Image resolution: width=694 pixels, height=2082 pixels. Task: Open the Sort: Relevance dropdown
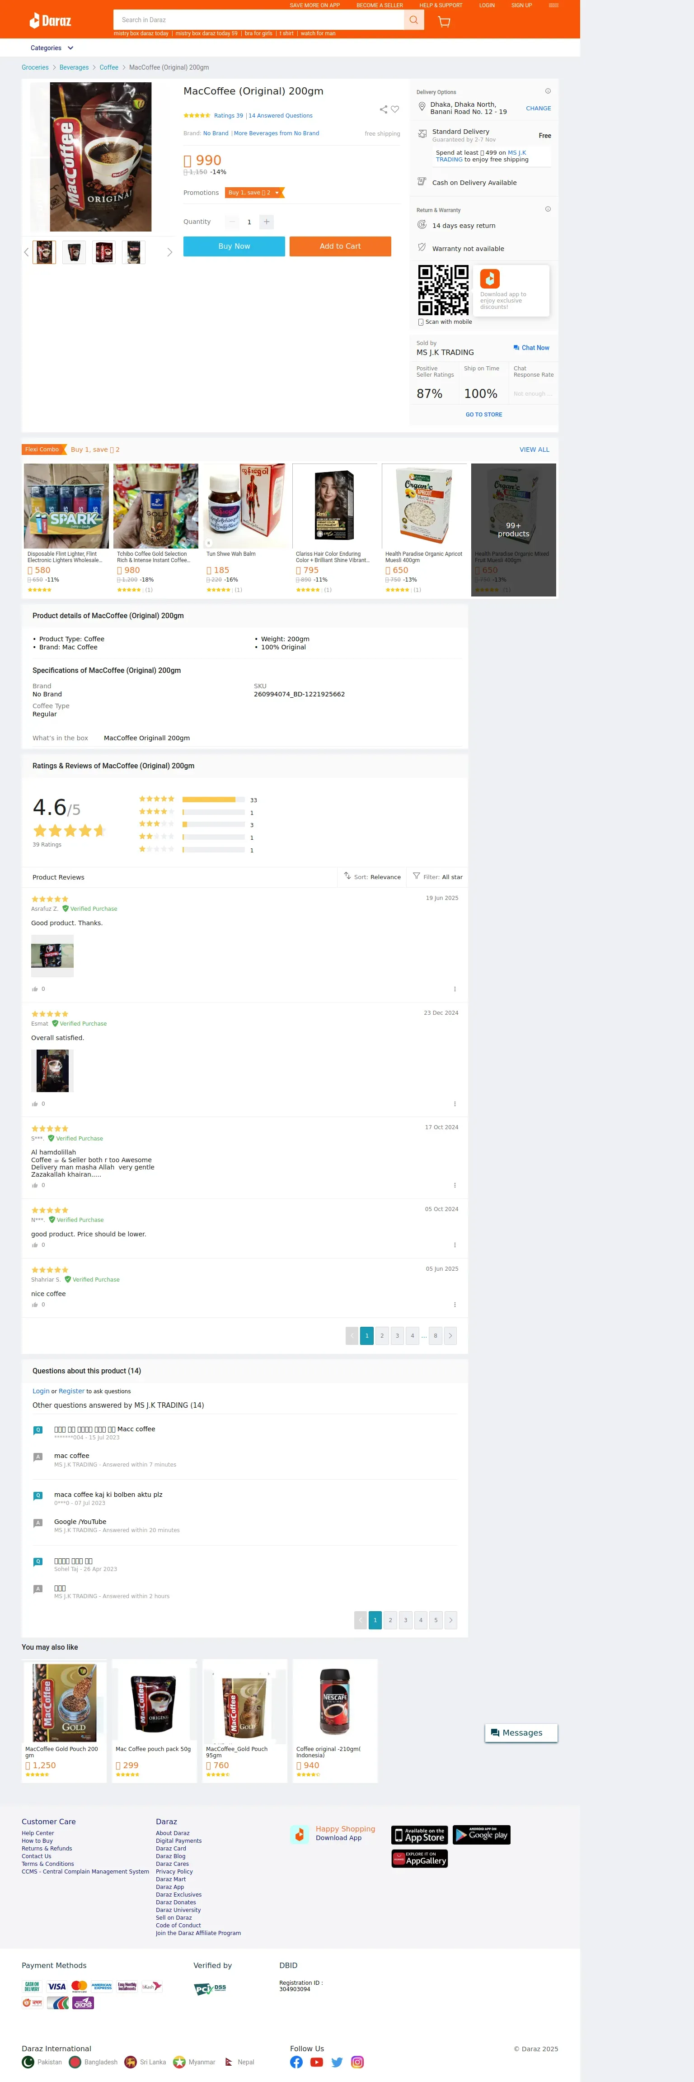click(x=372, y=876)
